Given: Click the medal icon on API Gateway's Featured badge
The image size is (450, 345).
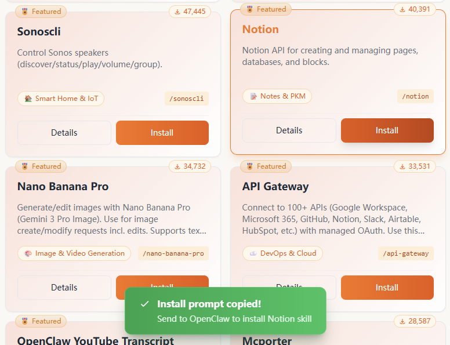Looking at the screenshot, I should [x=250, y=166].
